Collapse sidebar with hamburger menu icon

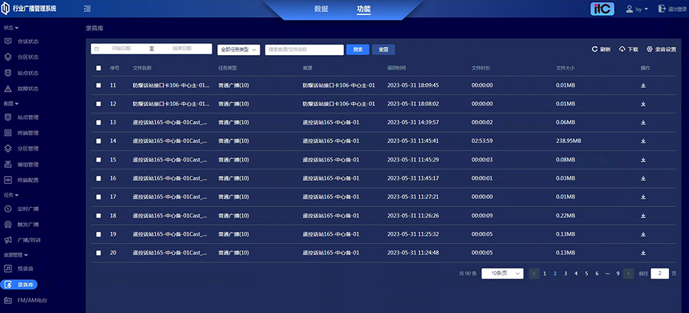coord(87,9)
